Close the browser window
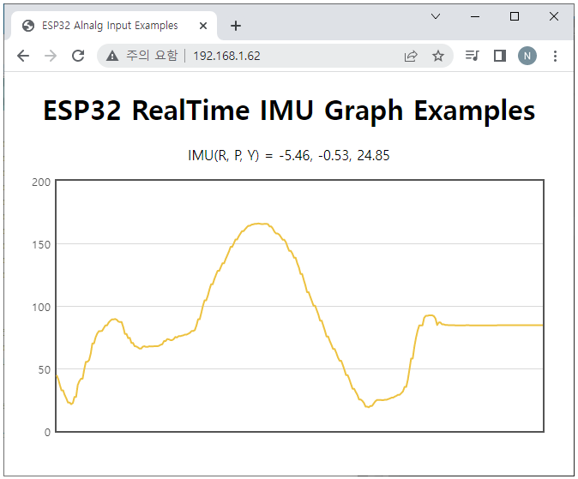Screen dimensions: 578x479 pos(554,16)
